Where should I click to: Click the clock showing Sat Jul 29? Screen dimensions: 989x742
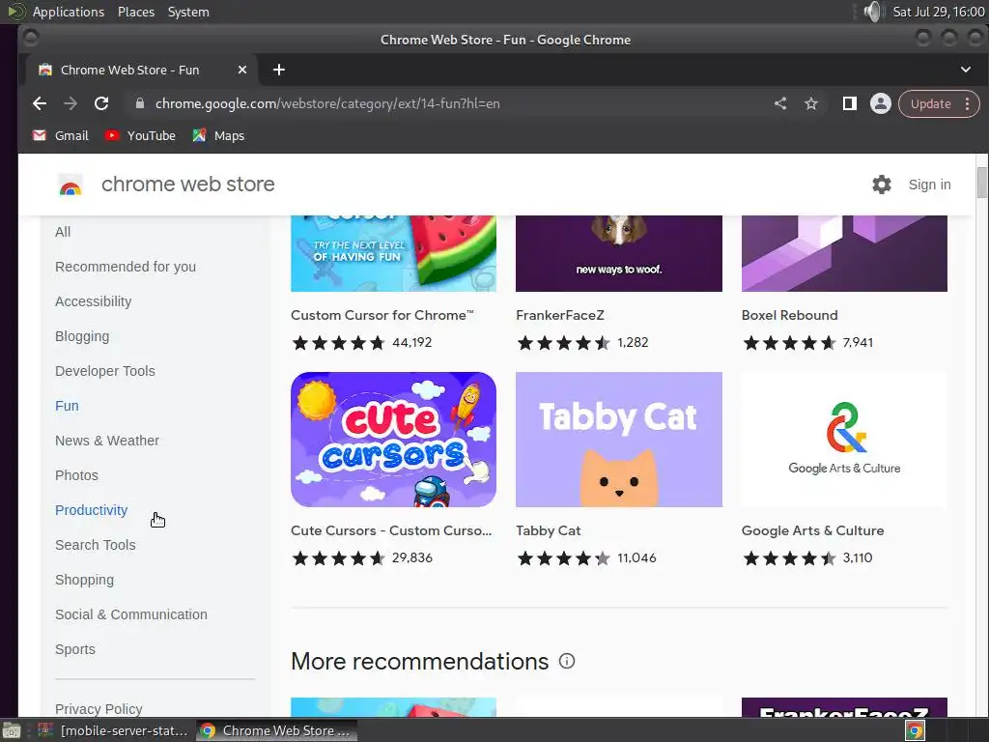(939, 12)
